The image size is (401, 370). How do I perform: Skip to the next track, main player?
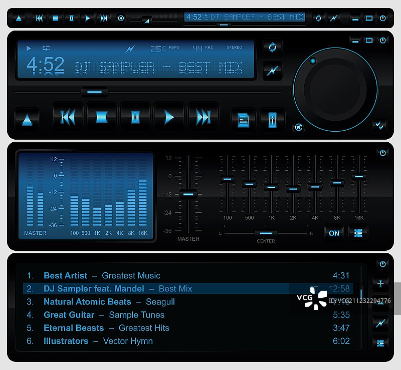point(203,117)
